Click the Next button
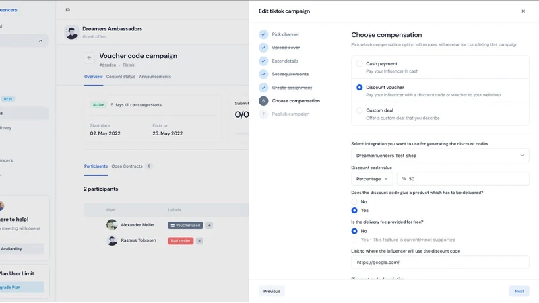Viewport: 539px width, 303px height. click(519, 292)
